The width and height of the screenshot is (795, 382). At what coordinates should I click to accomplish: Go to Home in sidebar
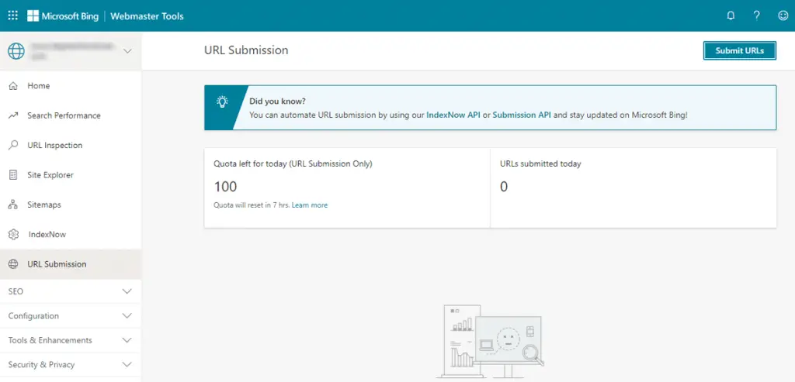point(71,86)
